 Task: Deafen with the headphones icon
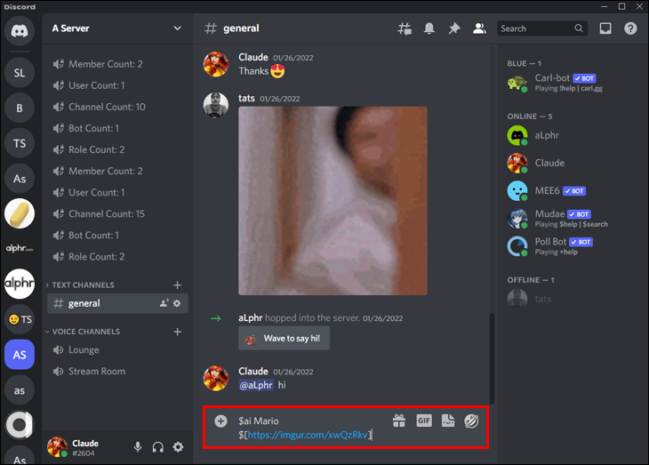[157, 447]
